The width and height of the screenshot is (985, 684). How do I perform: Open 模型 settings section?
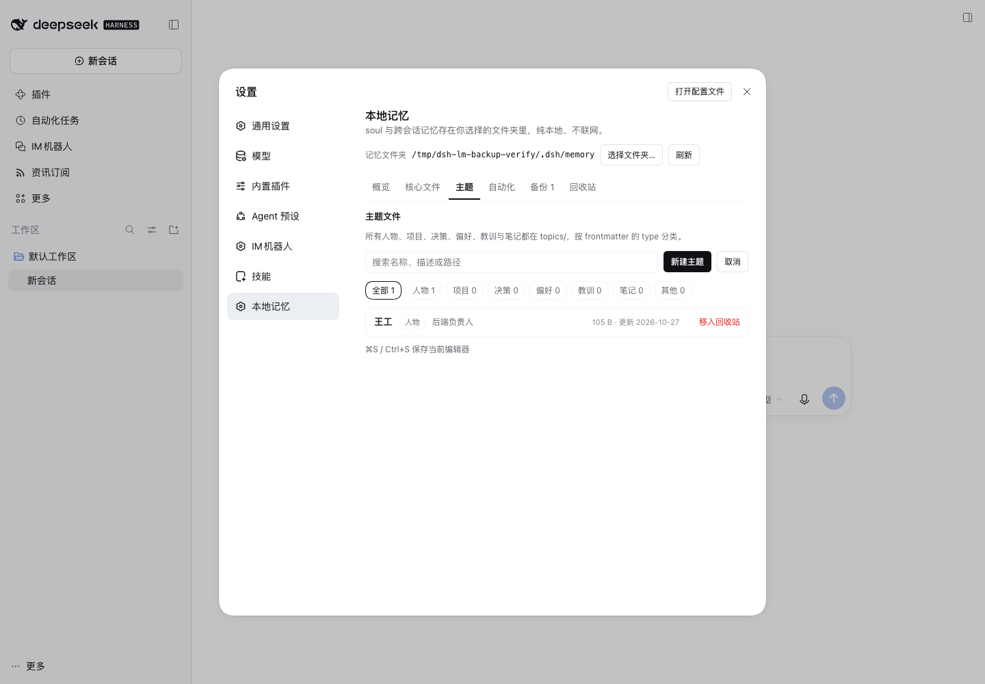coord(283,156)
